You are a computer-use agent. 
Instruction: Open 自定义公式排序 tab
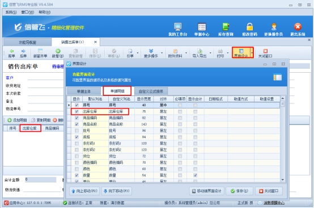pyautogui.click(x=151, y=91)
